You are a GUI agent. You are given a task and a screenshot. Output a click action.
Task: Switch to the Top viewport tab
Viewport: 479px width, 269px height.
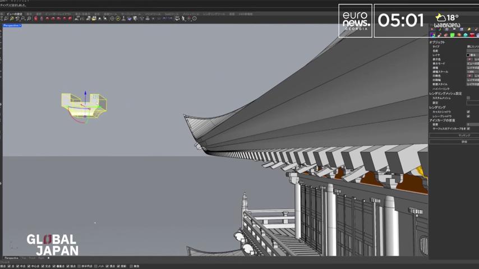click(x=24, y=258)
